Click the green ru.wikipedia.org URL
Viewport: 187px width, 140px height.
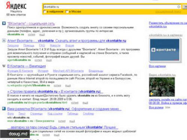coord(28,85)
